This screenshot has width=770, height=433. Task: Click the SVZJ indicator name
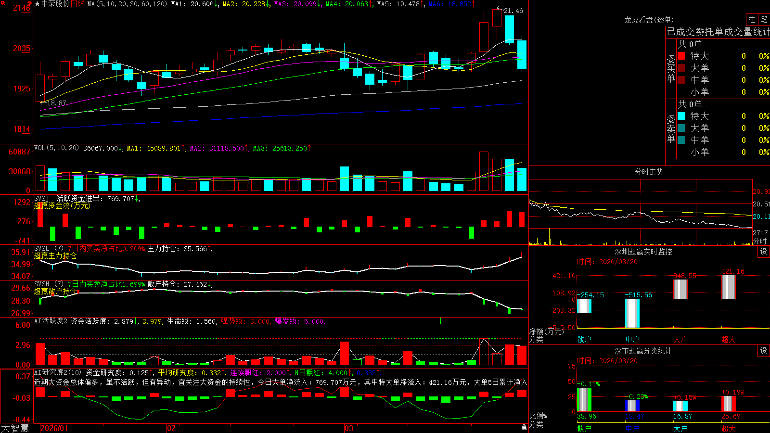coord(42,198)
